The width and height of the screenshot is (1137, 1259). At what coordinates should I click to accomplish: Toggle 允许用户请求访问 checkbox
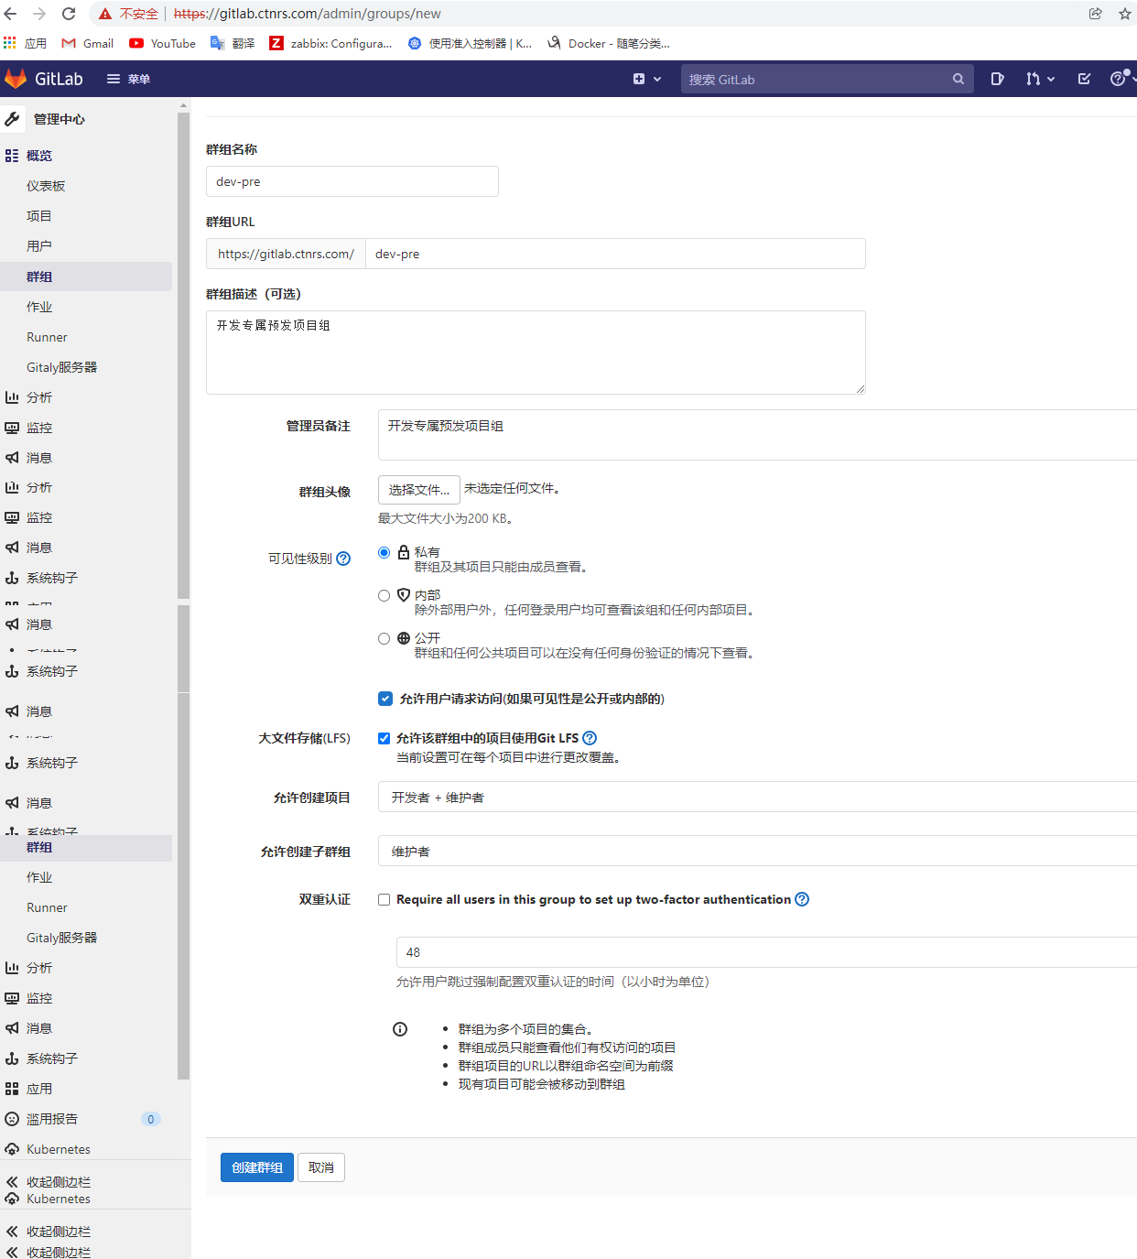click(x=385, y=699)
